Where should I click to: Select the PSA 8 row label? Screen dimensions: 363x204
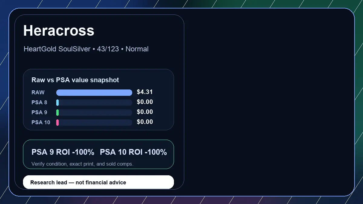point(39,102)
